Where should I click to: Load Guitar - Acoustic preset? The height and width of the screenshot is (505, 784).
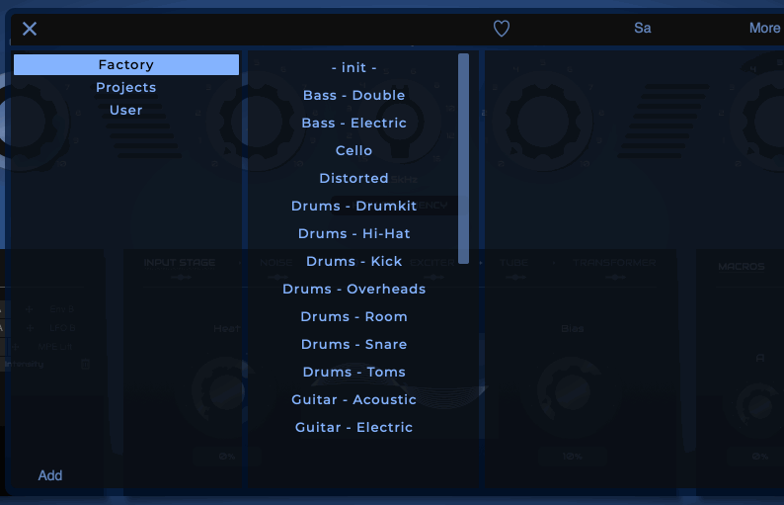tap(353, 400)
